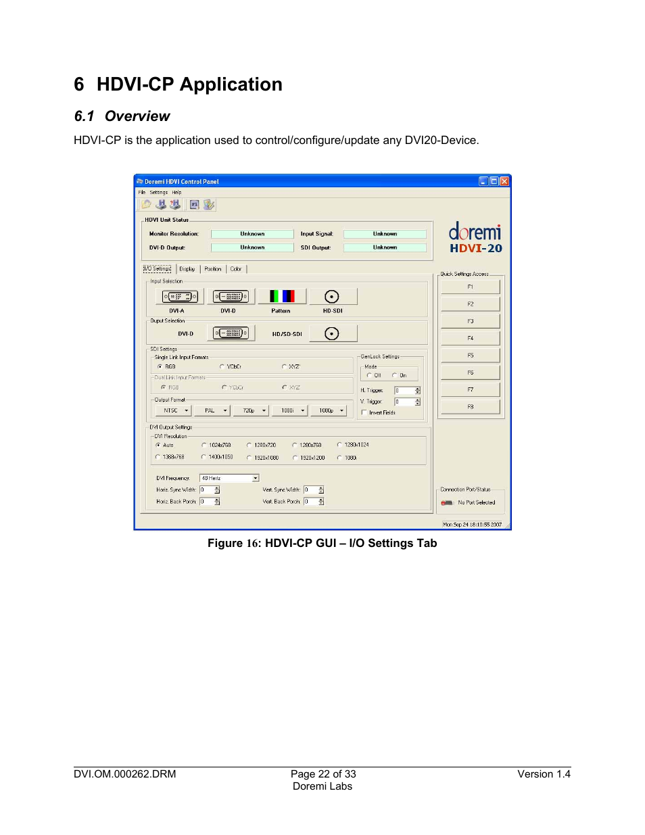Click the F4 quick settings button
Screen dimensions: 645x835
(x=471, y=338)
